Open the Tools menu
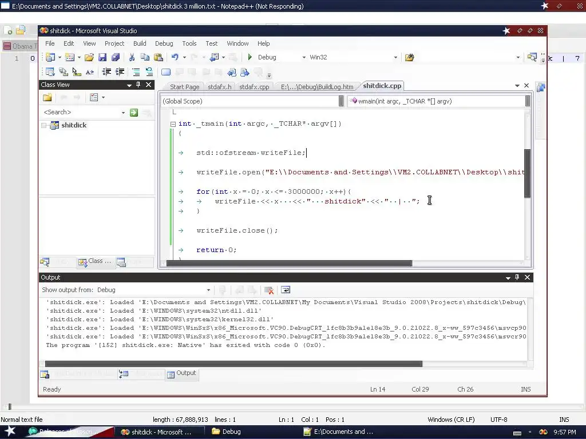This screenshot has height=439, width=586. [x=189, y=43]
